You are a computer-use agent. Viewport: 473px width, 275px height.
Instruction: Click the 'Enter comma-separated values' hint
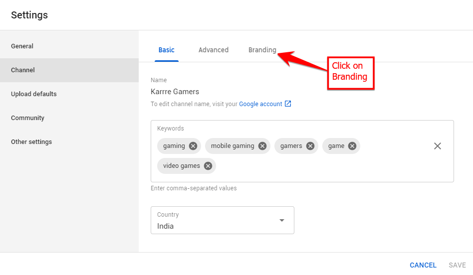pos(194,188)
